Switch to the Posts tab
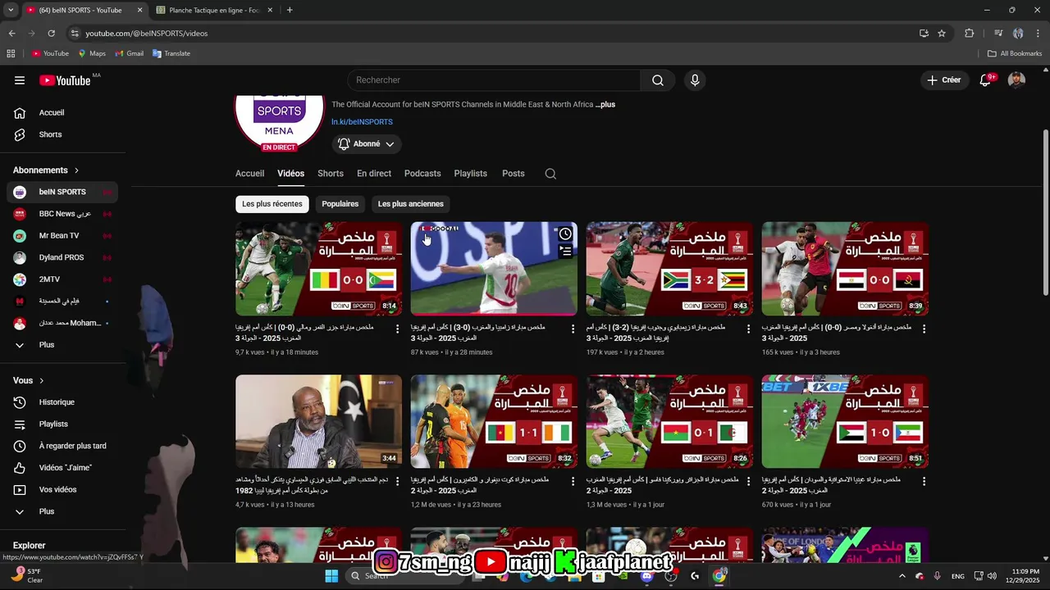Viewport: 1050px width, 590px height. [514, 174]
